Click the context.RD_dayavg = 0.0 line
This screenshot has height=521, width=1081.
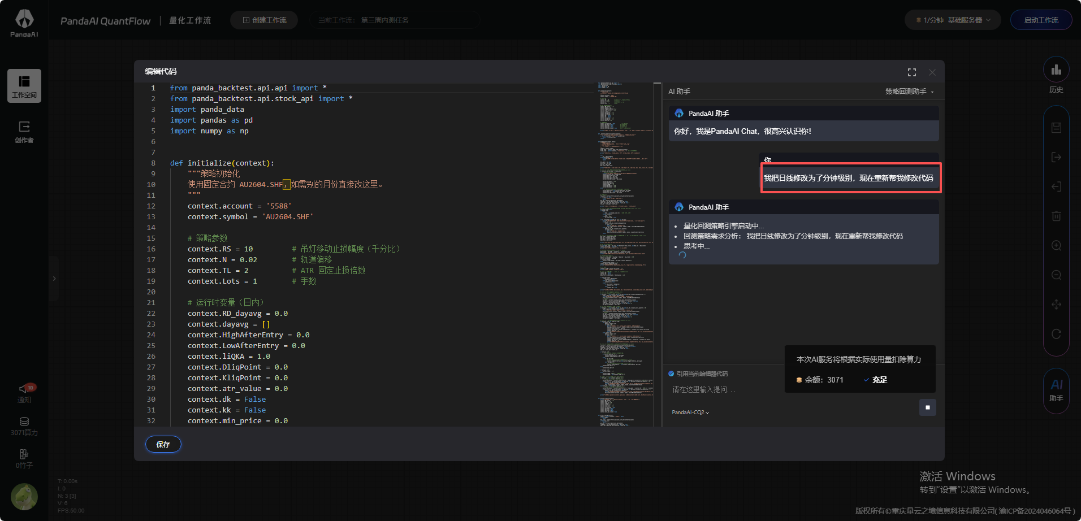[237, 314]
